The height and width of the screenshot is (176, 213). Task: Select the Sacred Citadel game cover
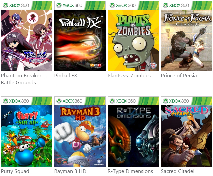(x=187, y=136)
